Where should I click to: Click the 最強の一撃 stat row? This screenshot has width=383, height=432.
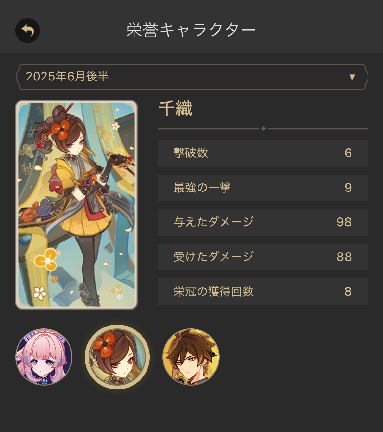pyautogui.click(x=263, y=188)
